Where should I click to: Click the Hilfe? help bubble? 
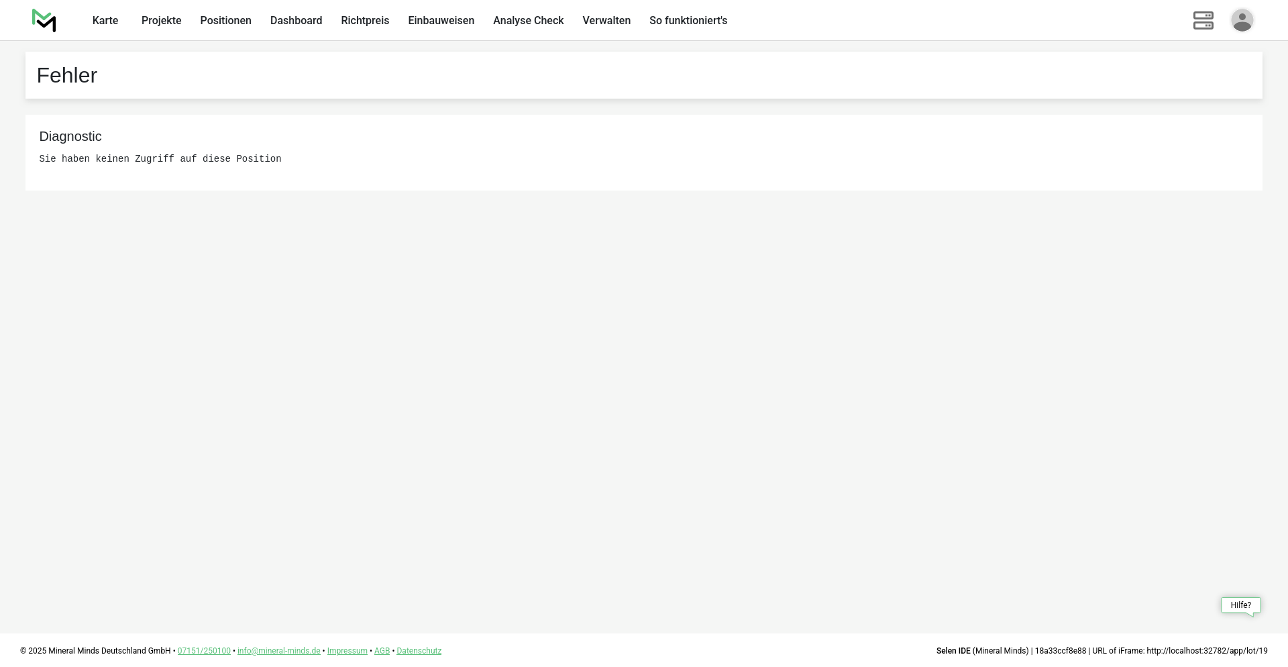[1240, 605]
